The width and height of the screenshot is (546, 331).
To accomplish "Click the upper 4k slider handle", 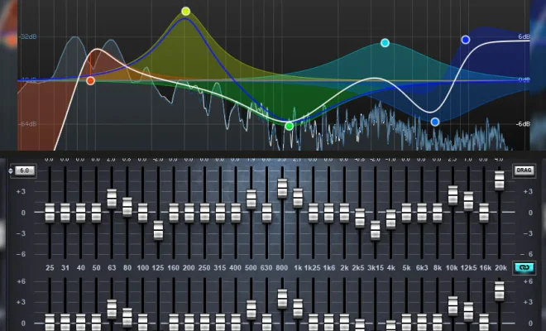I will click(x=390, y=219).
